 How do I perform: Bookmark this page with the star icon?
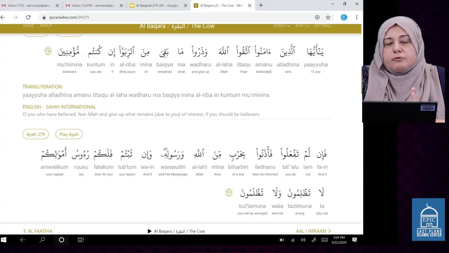point(328,17)
